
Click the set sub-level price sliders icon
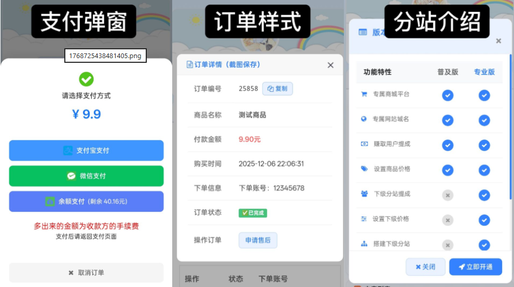tap(364, 218)
